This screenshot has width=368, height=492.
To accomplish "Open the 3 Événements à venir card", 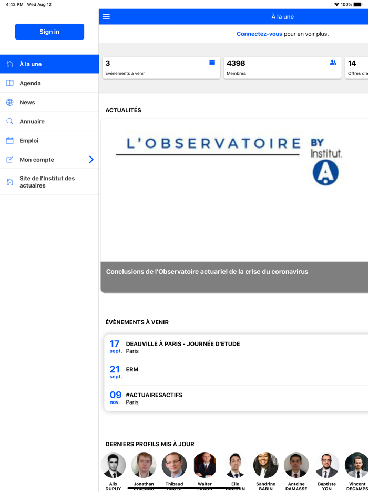I will tap(161, 68).
